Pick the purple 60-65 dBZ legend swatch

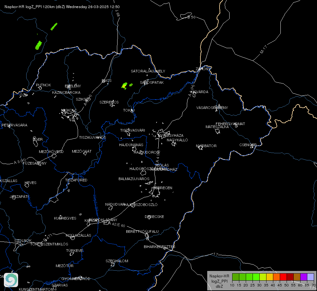(x=303, y=277)
